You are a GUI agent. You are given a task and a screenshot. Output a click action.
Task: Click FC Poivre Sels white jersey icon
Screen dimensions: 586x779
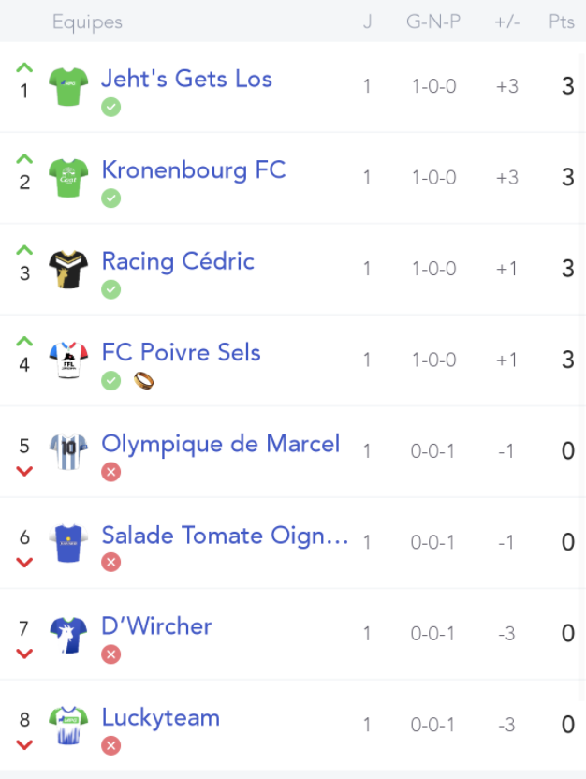(x=68, y=360)
